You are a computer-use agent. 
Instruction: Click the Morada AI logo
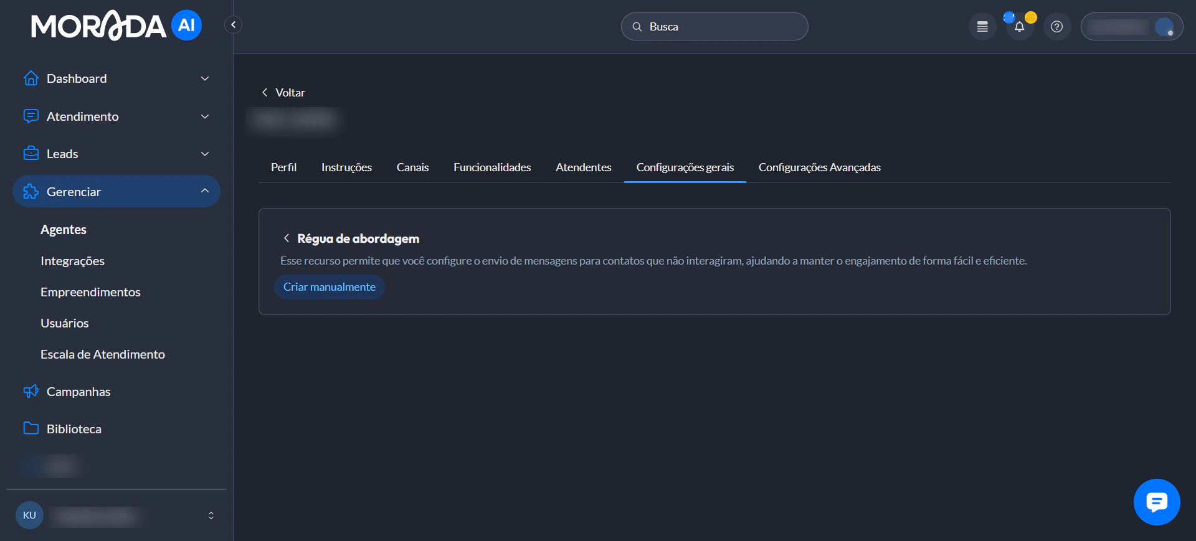click(116, 26)
